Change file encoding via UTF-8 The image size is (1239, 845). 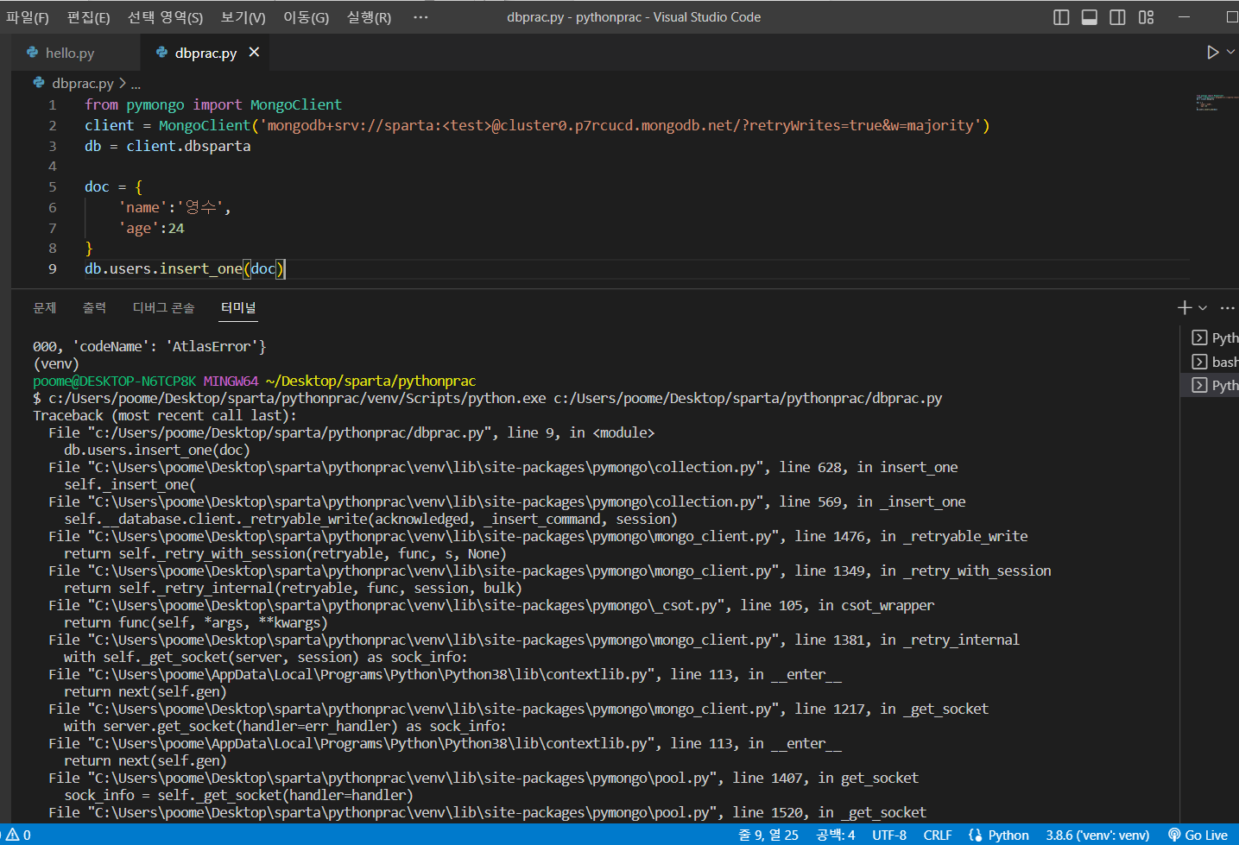(x=889, y=835)
